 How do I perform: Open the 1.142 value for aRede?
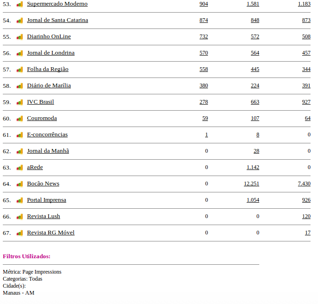pyautogui.click(x=253, y=167)
